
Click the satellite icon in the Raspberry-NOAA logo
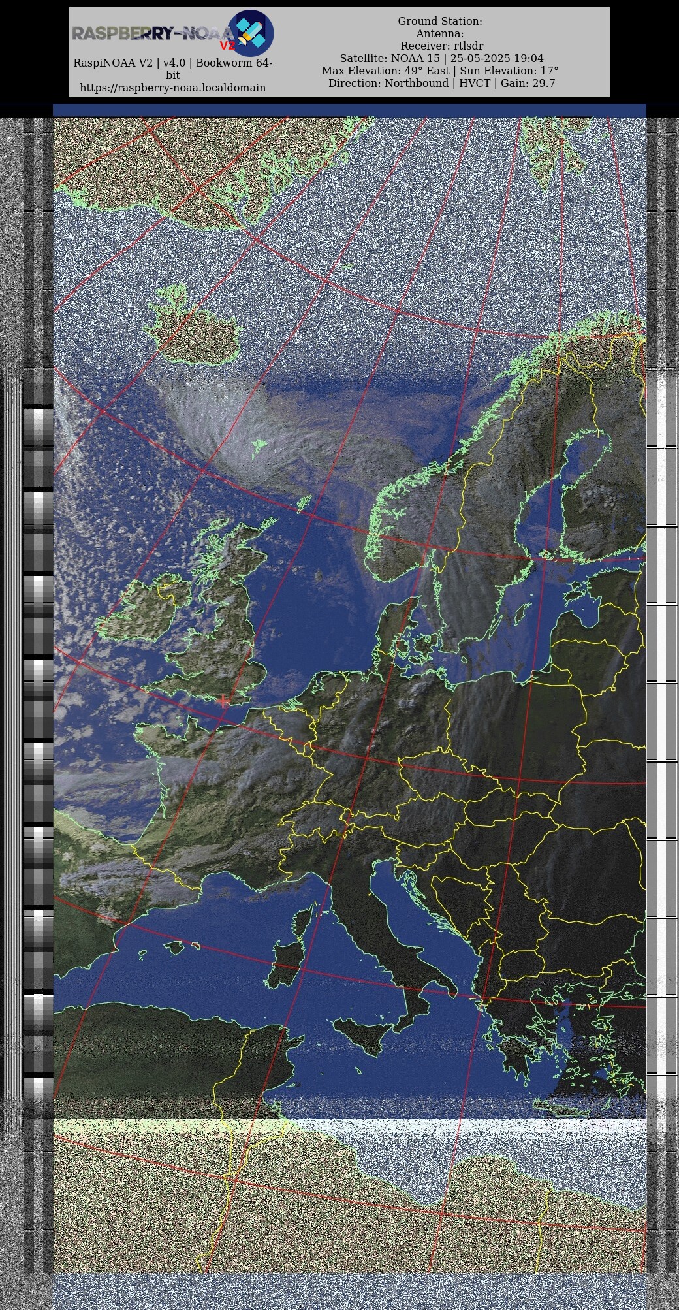(x=251, y=33)
